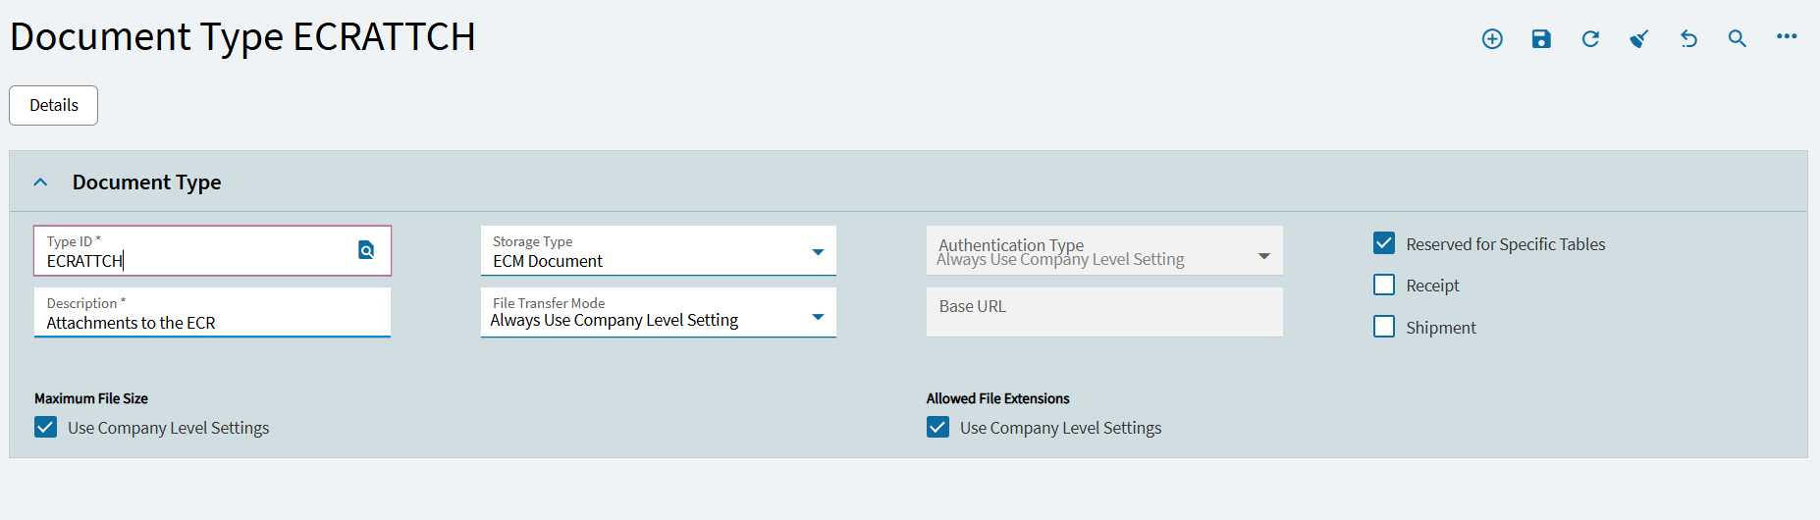
Task: Collapse the Document Type section
Action: (40, 182)
